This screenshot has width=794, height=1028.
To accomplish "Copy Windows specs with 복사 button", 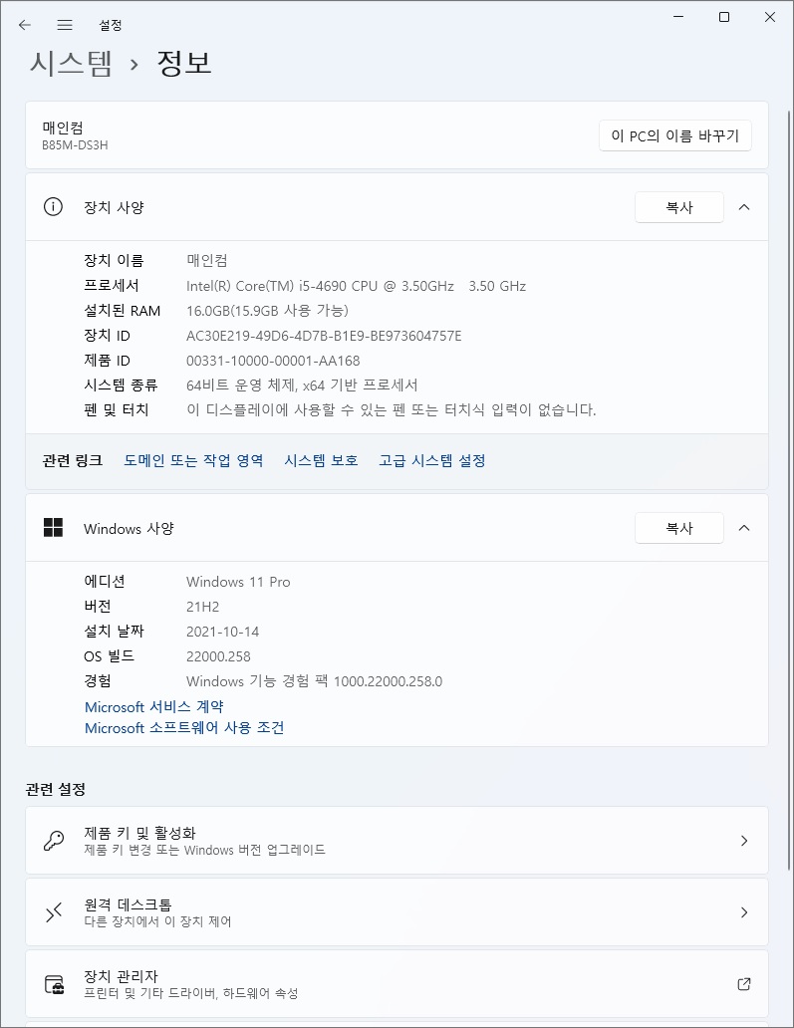I will click(679, 528).
